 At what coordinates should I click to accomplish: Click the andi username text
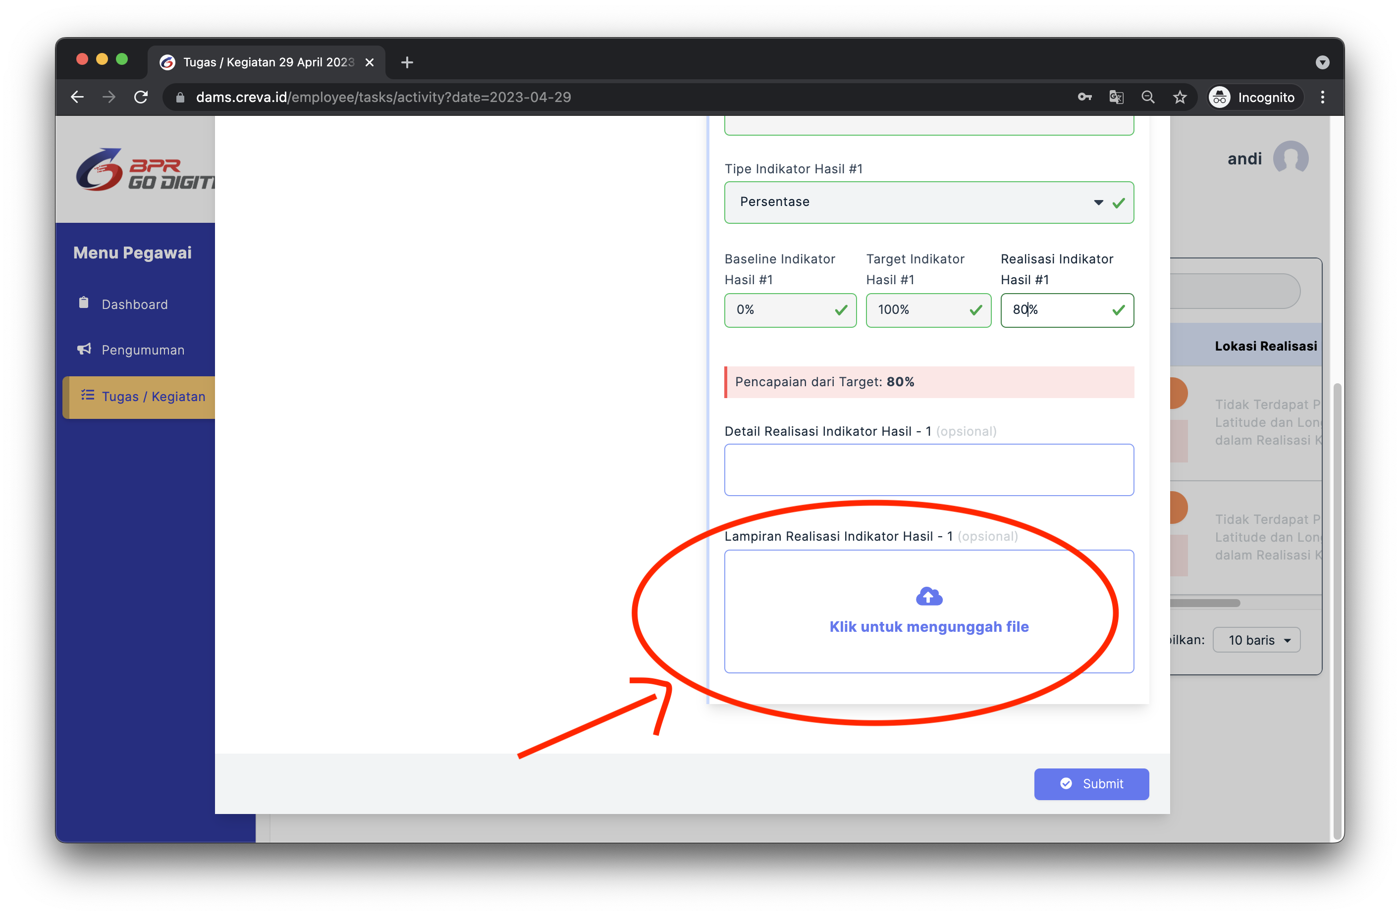tap(1244, 159)
